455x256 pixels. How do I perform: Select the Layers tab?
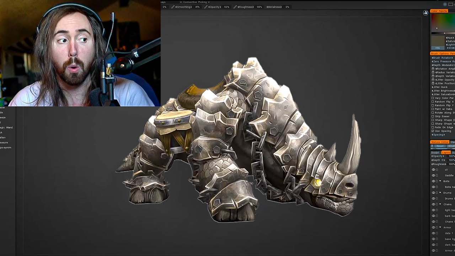click(446, 153)
